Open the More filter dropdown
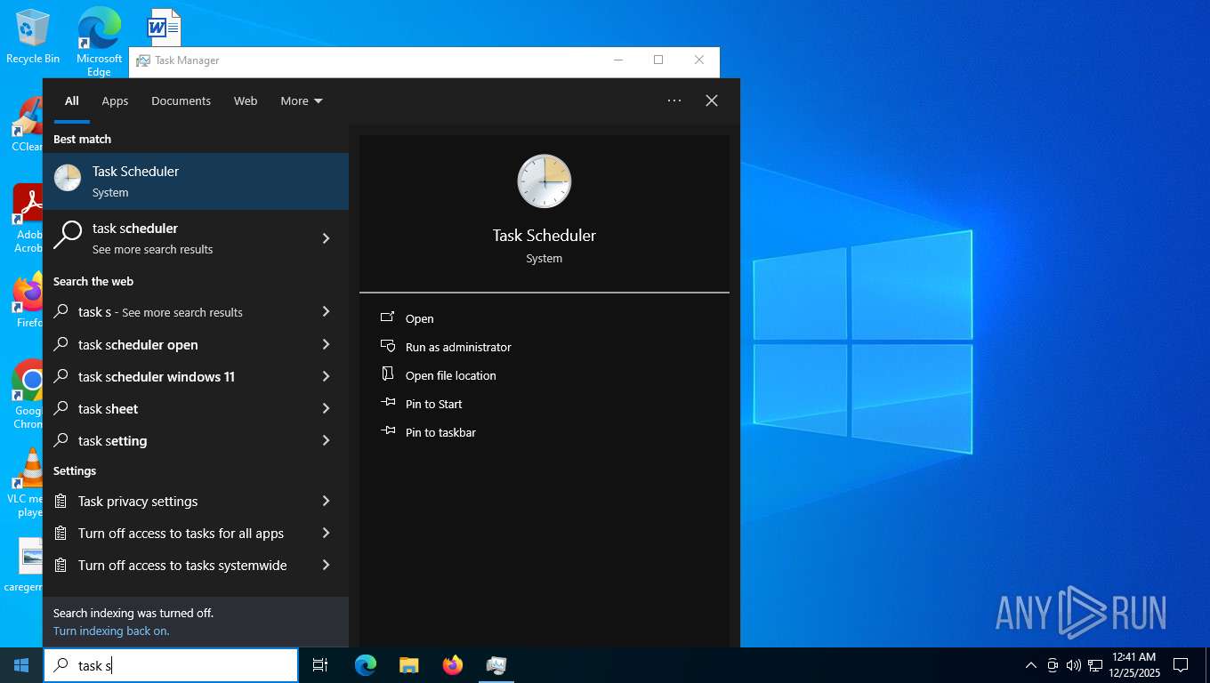 (x=302, y=100)
